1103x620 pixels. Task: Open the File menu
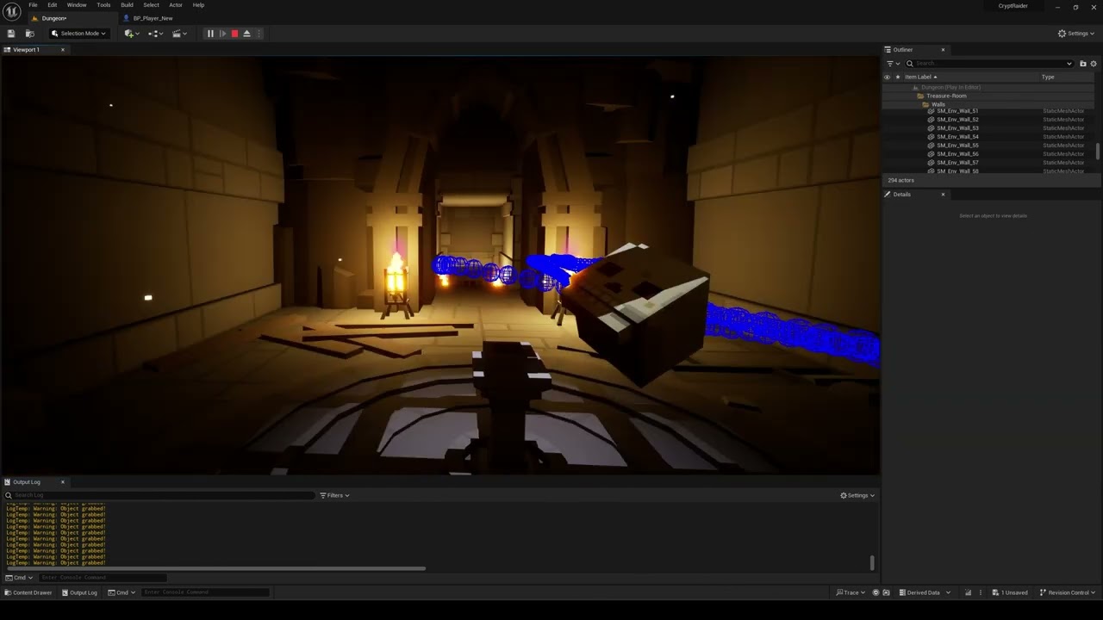[33, 5]
